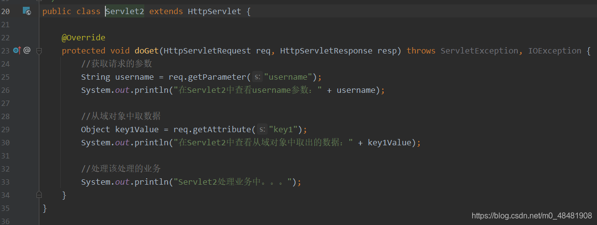Click the comment //处理该处理的业务
Viewport: 597px width, 225px height.
pyautogui.click(x=121, y=169)
